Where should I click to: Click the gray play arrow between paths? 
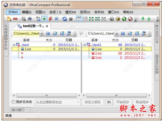(81, 33)
